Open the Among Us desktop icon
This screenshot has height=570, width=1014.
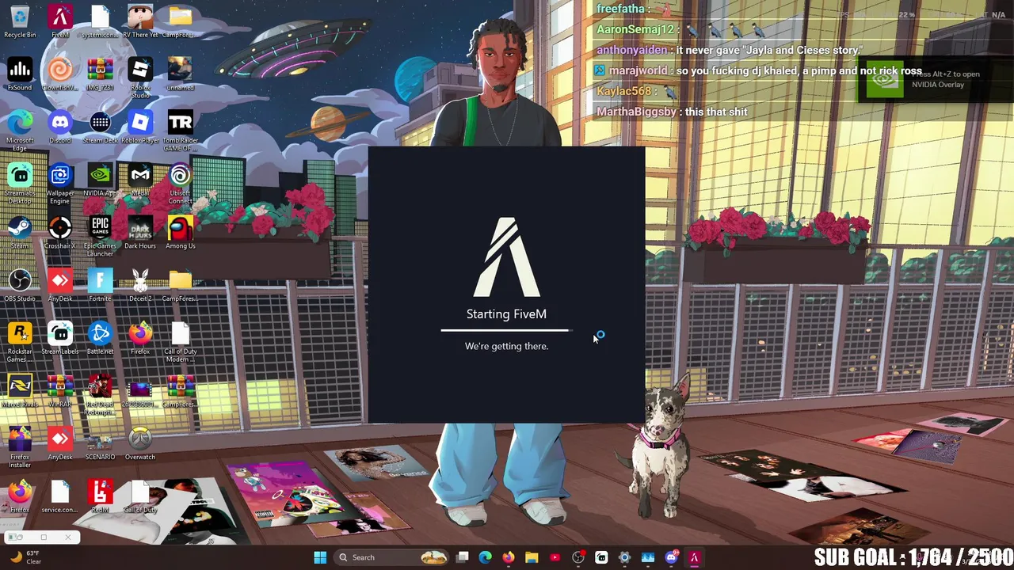pyautogui.click(x=181, y=233)
